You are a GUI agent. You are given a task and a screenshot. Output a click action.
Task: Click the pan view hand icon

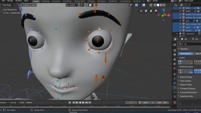[151, 11]
